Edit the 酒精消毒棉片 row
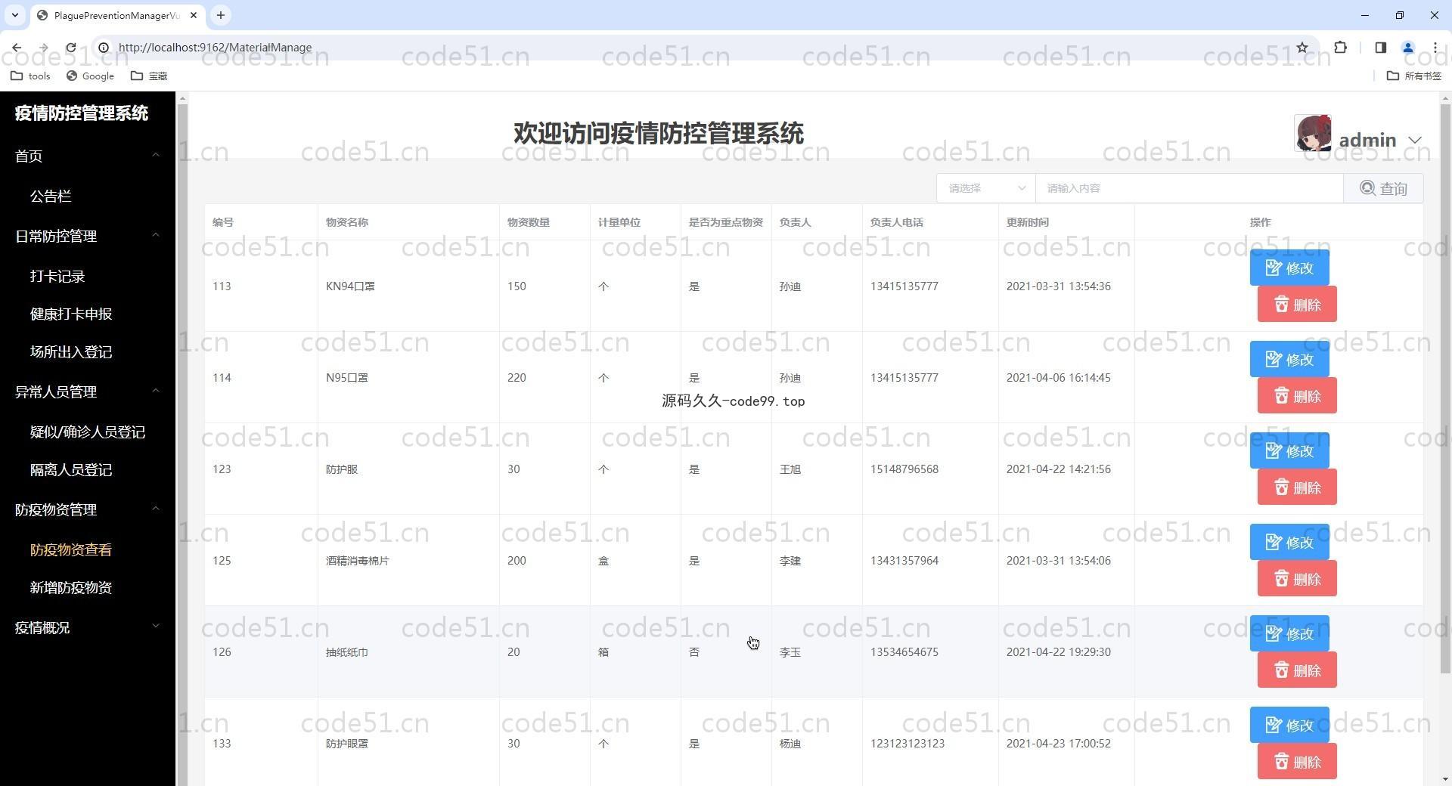The width and height of the screenshot is (1452, 786). (x=1289, y=543)
